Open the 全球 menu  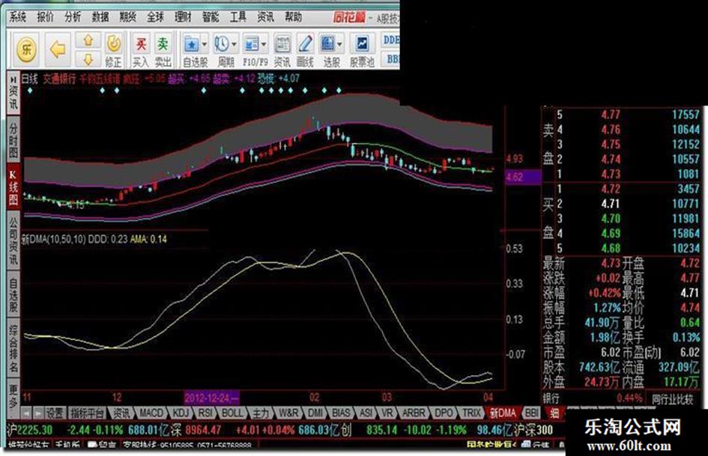coord(155,17)
